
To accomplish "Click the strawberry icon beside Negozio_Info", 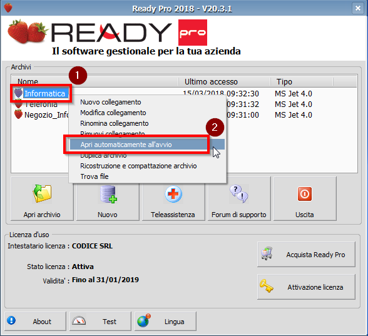I will (x=18, y=115).
